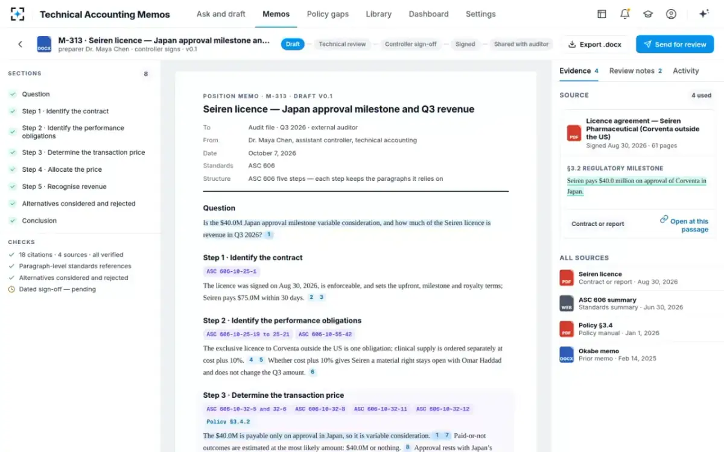Jump to Step 4 · Allocate the price section
The width and height of the screenshot is (724, 452).
pyautogui.click(x=62, y=169)
